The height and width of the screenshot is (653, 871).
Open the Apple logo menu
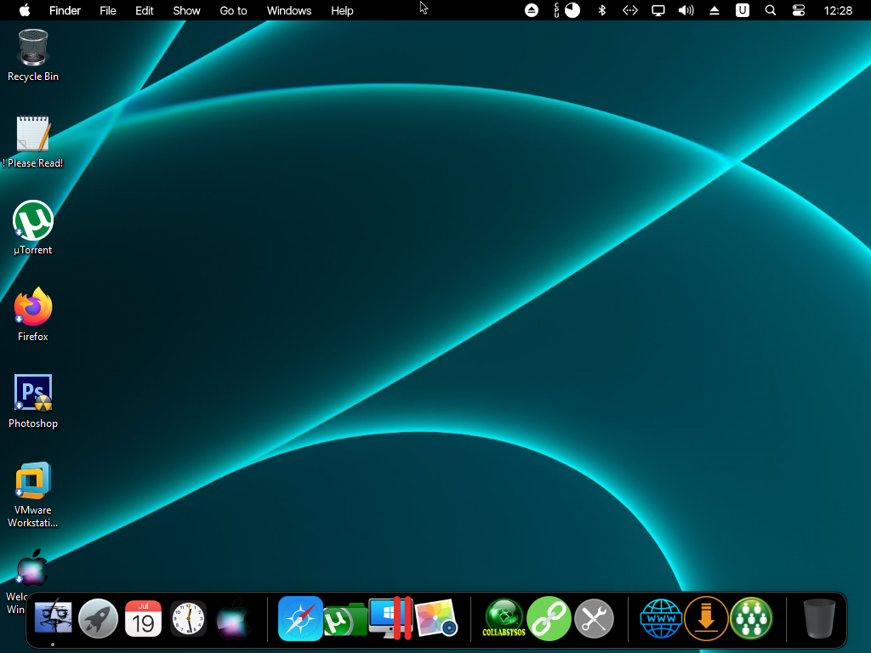pyautogui.click(x=24, y=10)
